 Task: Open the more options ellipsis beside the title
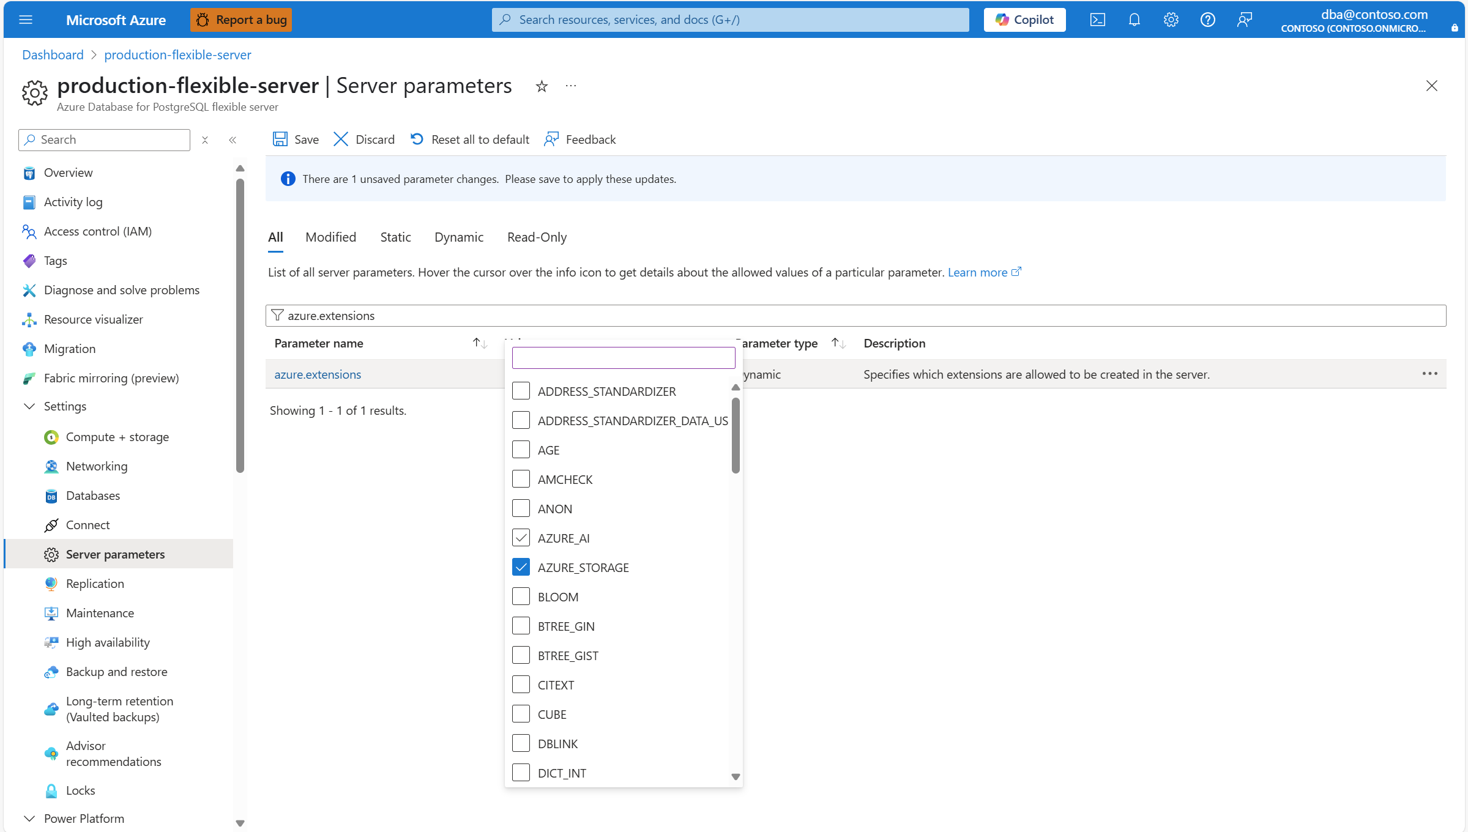pos(571,86)
